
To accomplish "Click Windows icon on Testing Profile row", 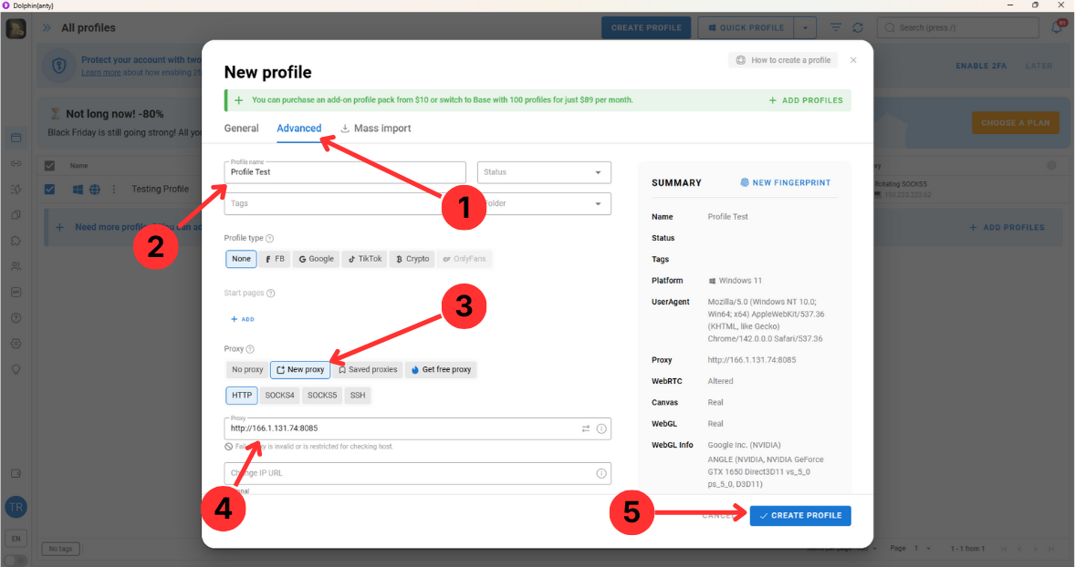I will (x=78, y=190).
